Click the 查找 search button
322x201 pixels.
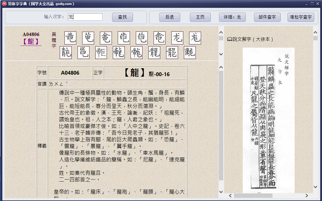pyautogui.click(x=122, y=17)
